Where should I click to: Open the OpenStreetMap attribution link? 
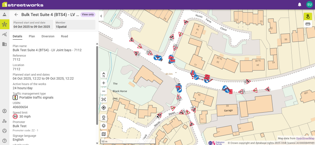coord(305,138)
